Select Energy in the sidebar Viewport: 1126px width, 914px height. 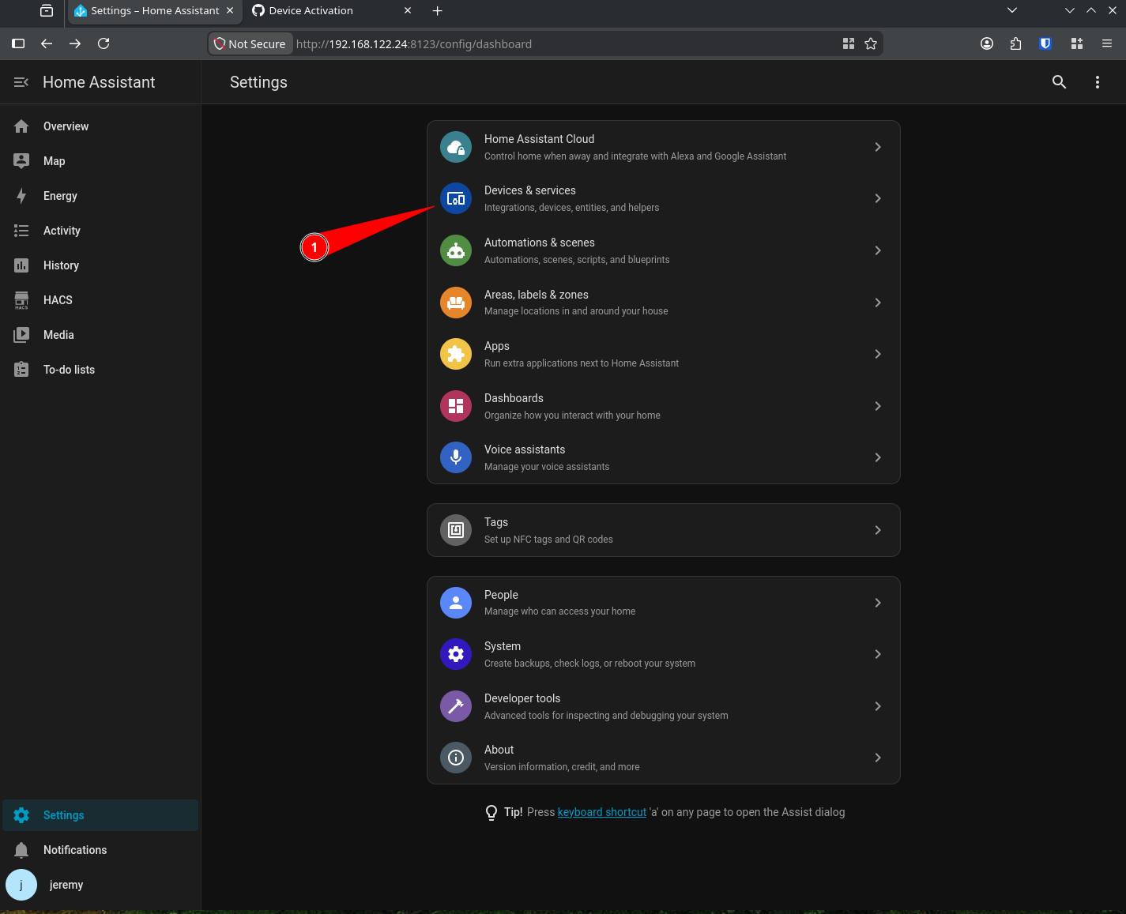click(x=100, y=196)
